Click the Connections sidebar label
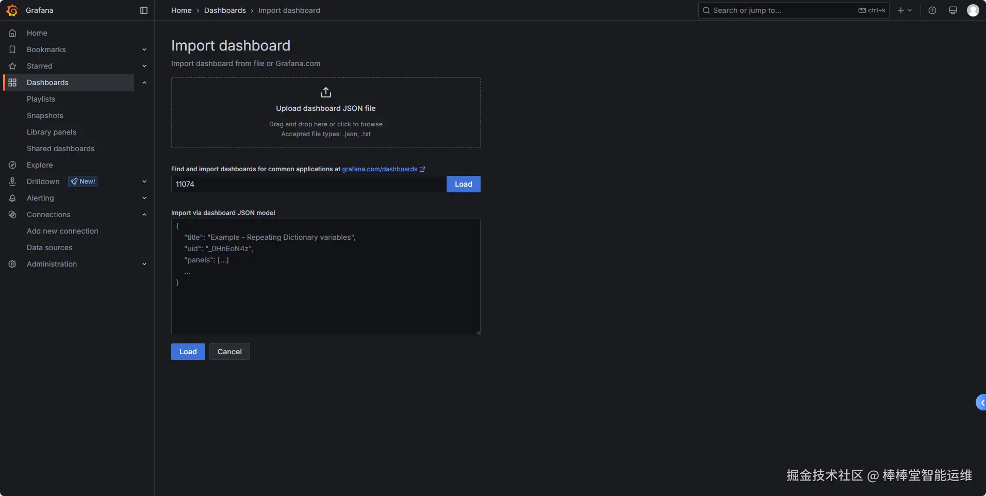Viewport: 986px width, 496px height. tap(48, 214)
